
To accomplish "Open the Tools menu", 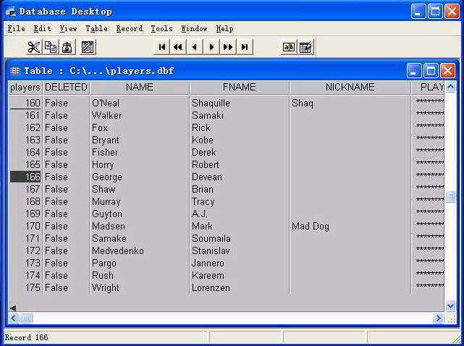I will click(x=161, y=28).
